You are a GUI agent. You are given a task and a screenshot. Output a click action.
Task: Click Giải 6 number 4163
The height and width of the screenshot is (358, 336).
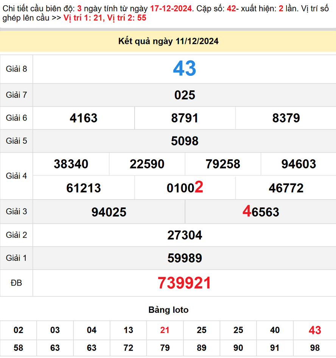point(84,118)
